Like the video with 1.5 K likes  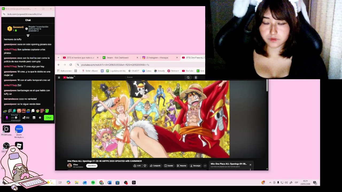pos(137,166)
